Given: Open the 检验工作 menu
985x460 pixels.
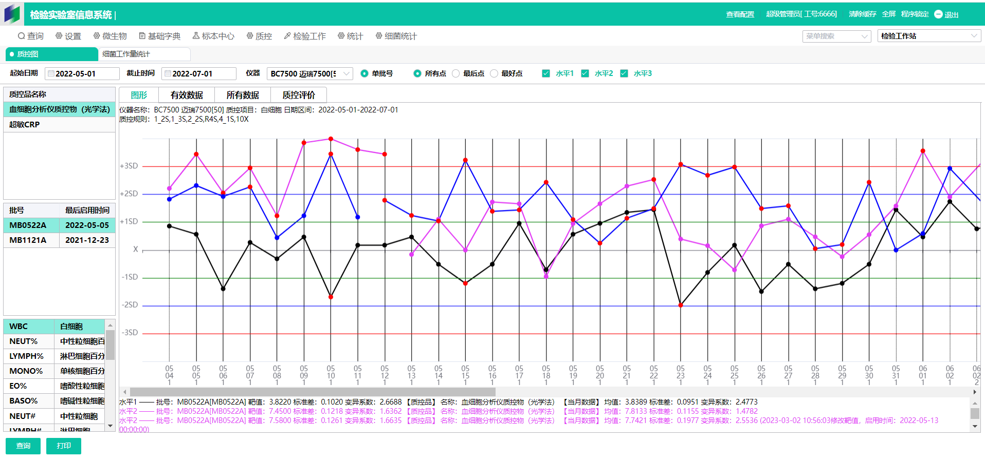Looking at the screenshot, I should click(x=305, y=36).
